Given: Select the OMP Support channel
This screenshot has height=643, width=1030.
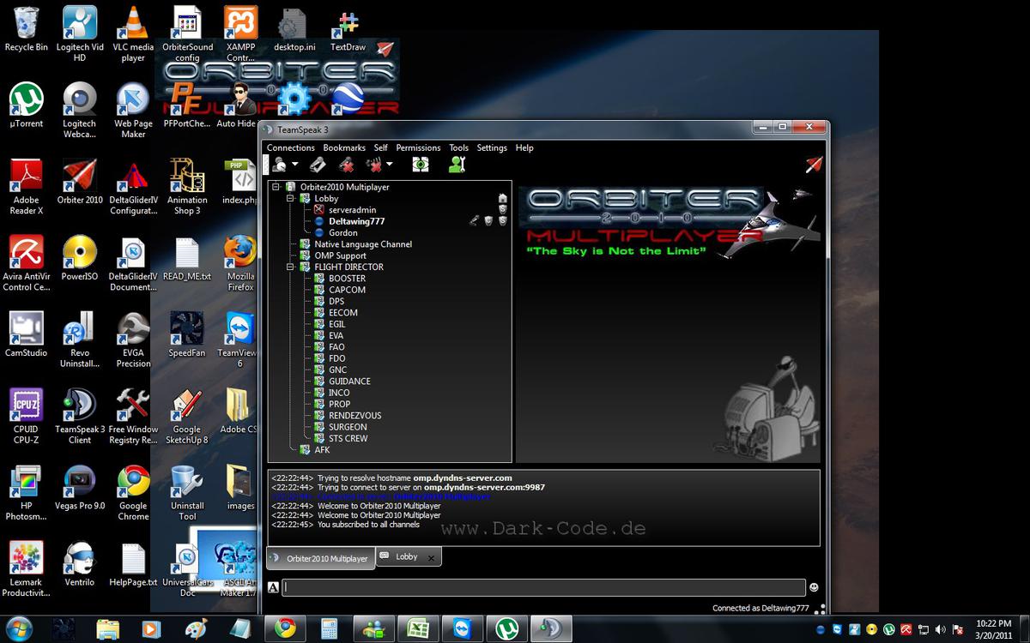Looking at the screenshot, I should [x=340, y=255].
